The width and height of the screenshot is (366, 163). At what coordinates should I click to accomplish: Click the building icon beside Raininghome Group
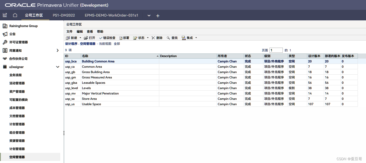tap(5, 26)
